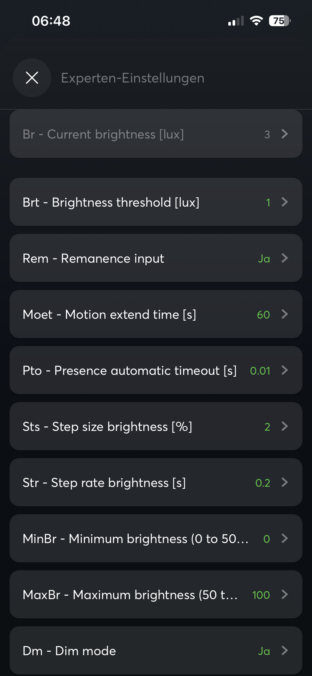Viewport: 312px width, 676px height.
Task: Tap chevron for Minimum brightness row
Action: click(x=285, y=538)
